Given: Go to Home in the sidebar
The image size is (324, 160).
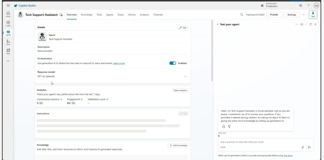Looking at the screenshot, I should [8, 14].
